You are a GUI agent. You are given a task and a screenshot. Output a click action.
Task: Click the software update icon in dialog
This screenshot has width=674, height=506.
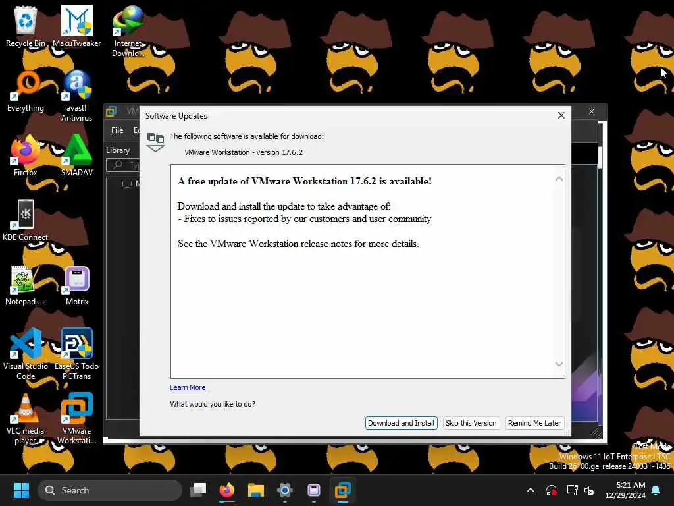(x=155, y=142)
